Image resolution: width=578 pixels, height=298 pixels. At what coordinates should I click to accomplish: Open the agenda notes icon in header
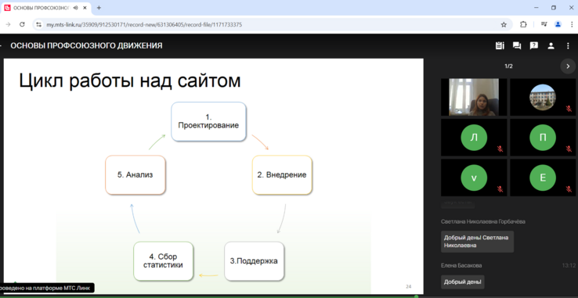[500, 45]
